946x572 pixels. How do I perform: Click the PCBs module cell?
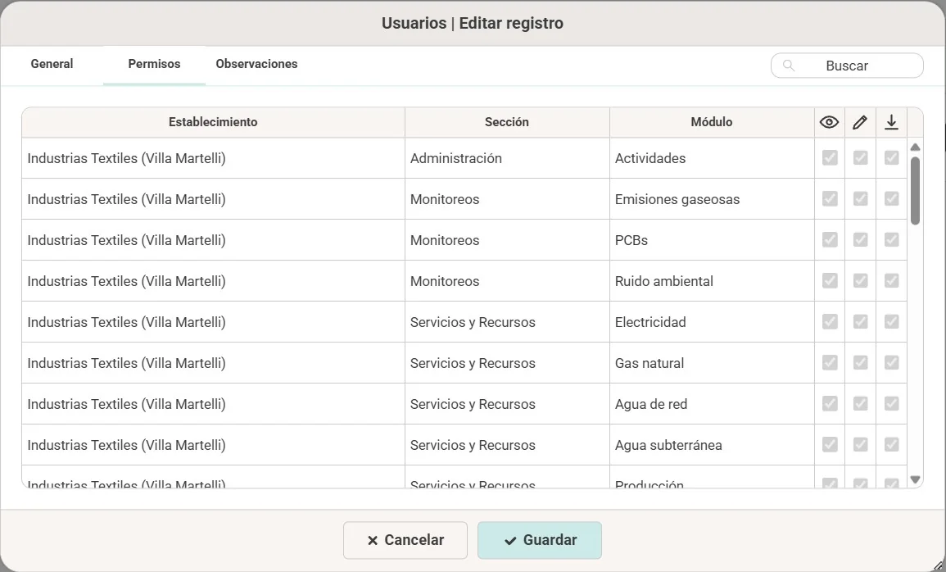712,240
